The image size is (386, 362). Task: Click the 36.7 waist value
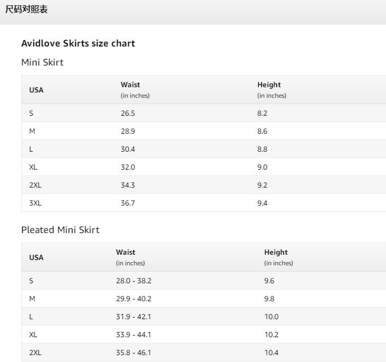(x=128, y=203)
